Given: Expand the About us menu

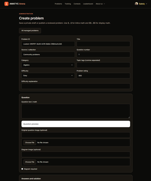Looking at the screenshot, I should pos(100,4).
